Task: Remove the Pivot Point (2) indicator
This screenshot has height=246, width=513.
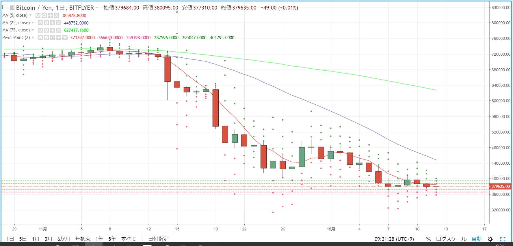Action: tap(65, 37)
